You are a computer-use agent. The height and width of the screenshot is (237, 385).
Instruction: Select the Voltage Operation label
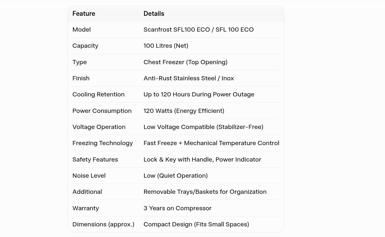tap(99, 127)
